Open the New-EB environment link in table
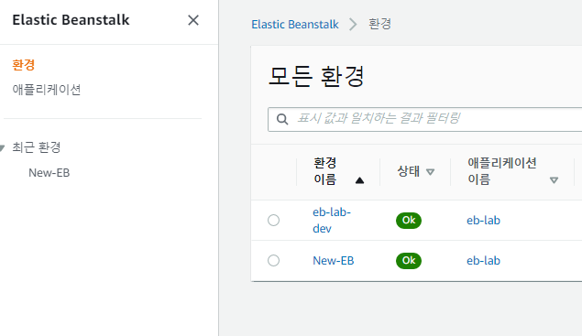This screenshot has width=582, height=336. [x=334, y=261]
